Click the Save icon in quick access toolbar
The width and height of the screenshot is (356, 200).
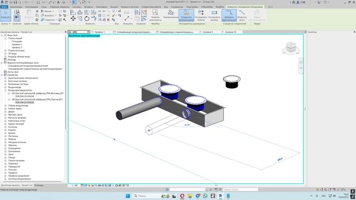point(16,2)
